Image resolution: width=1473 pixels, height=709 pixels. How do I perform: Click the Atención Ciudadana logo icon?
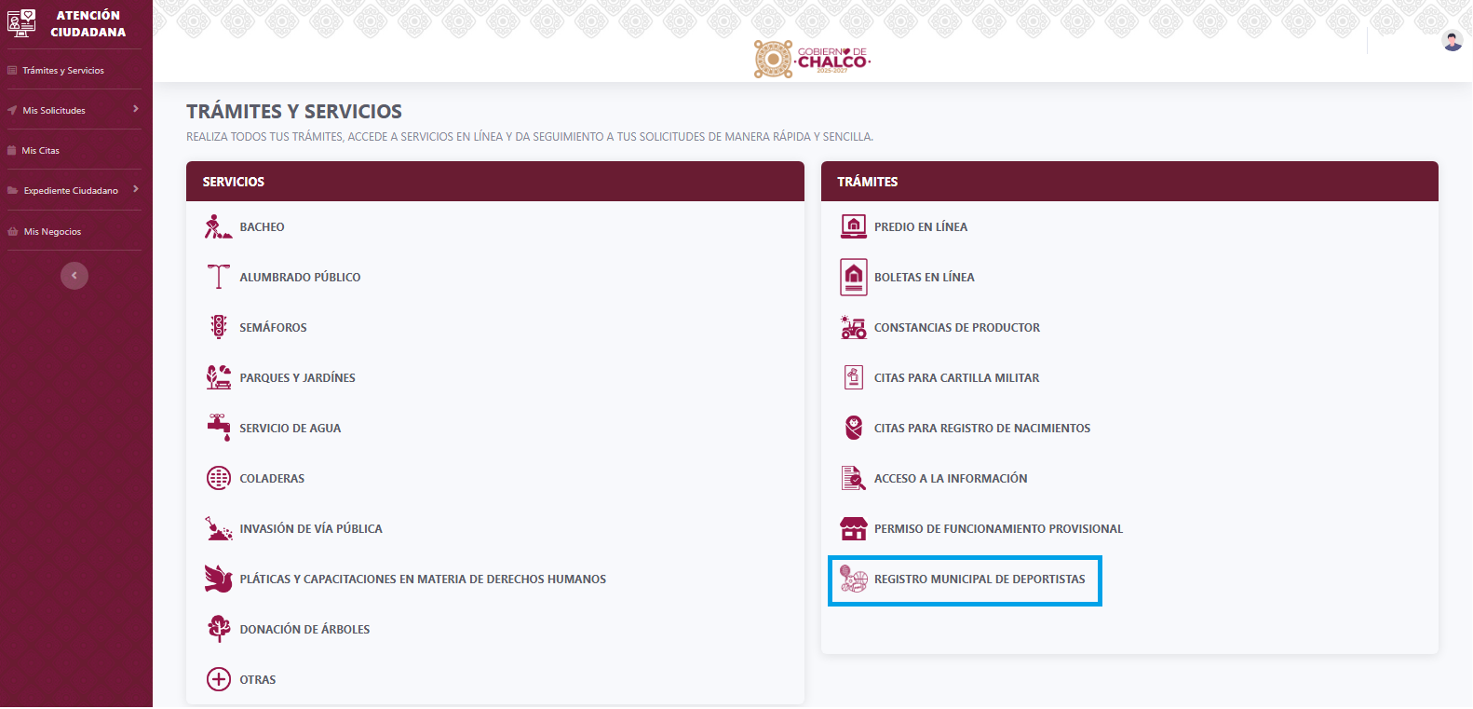tap(21, 23)
